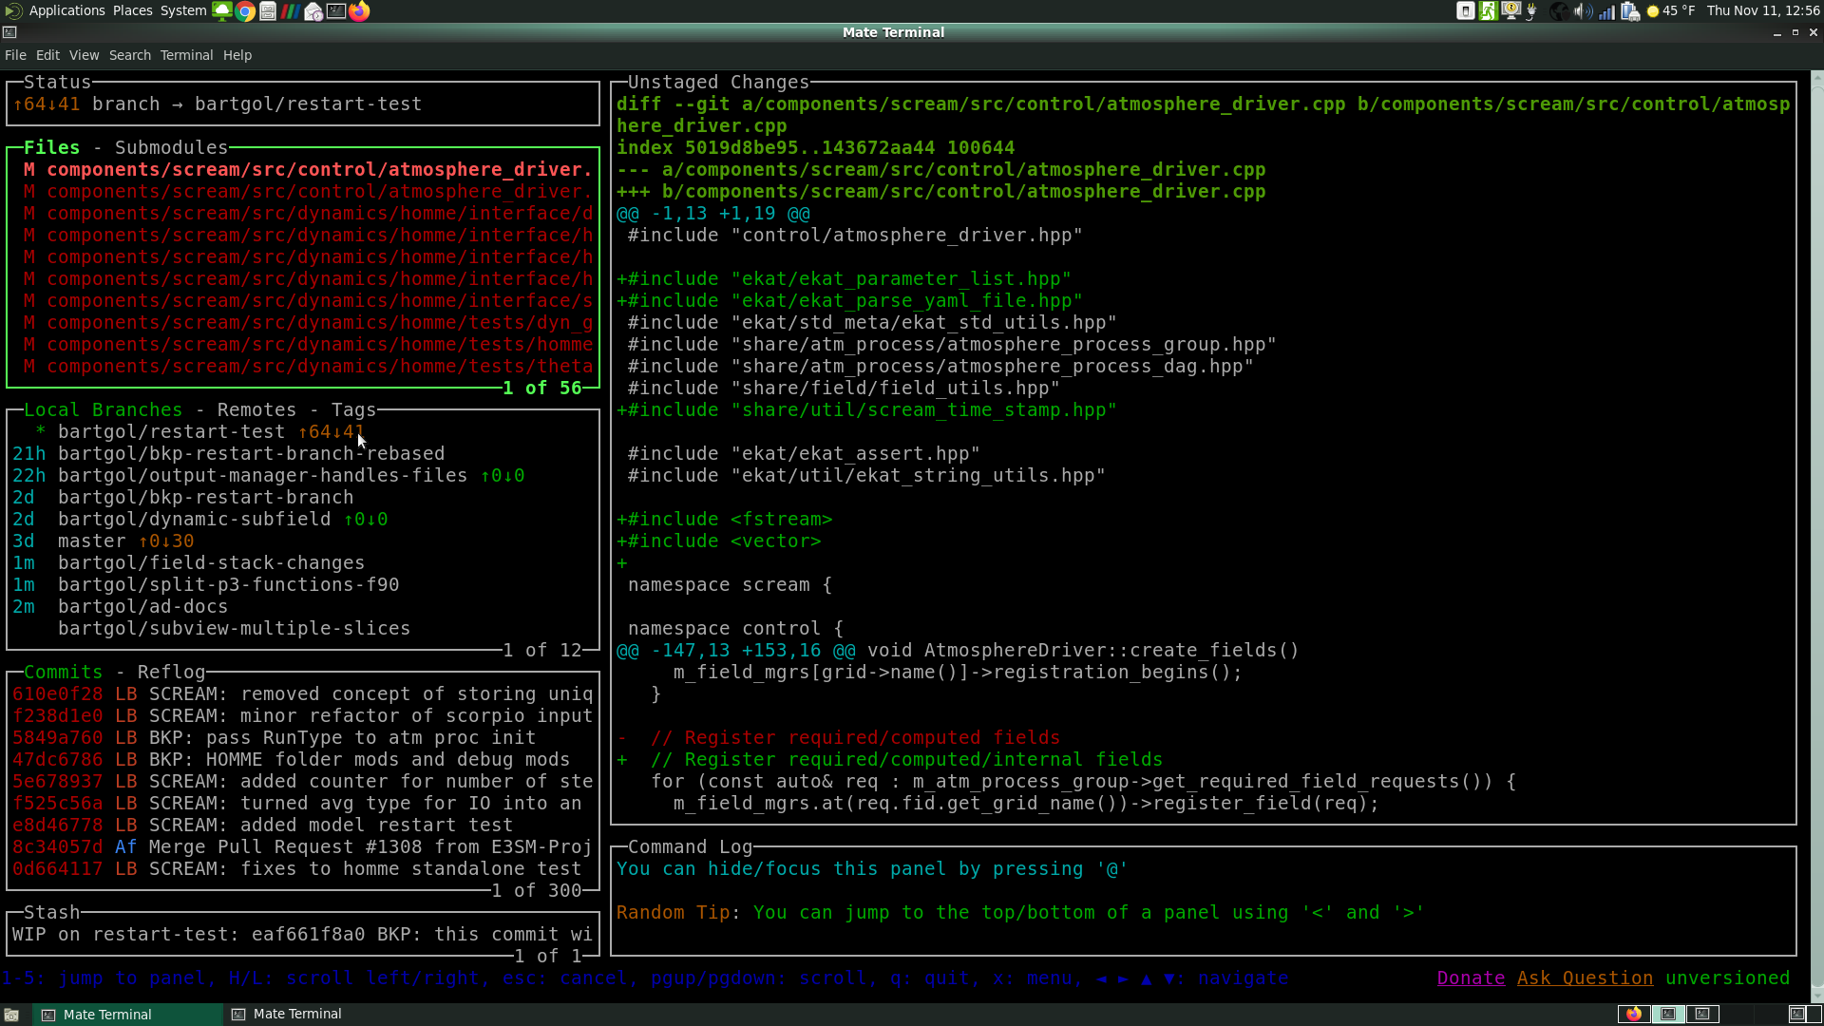The width and height of the screenshot is (1824, 1026).
Task: Select commit 8c34057d Merge Pull Request #1308
Action: [302, 847]
